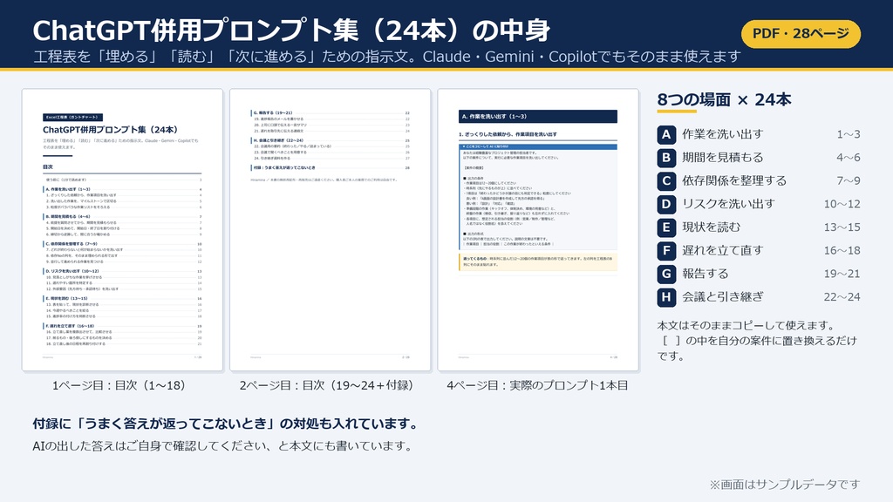The height and width of the screenshot is (502, 893).
Task: Click the bold line beginning 付録に「うまく答えが
Action: (x=227, y=424)
